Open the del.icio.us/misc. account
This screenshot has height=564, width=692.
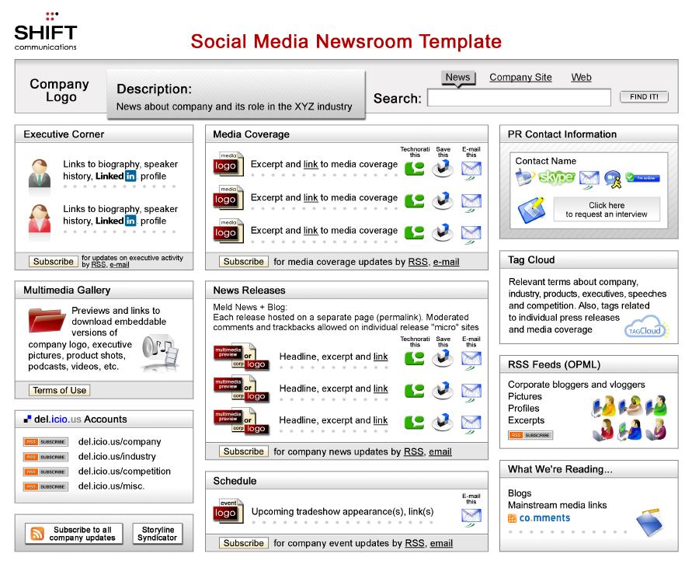[111, 486]
